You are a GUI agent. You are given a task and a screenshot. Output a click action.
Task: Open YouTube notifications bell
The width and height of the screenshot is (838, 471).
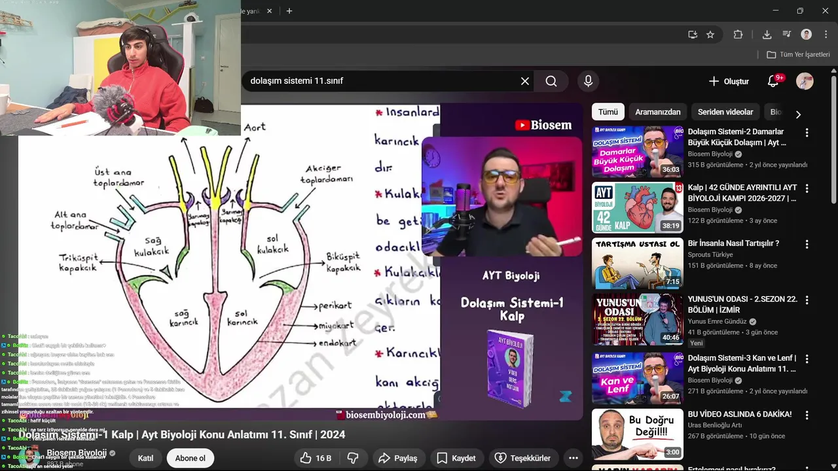pos(774,81)
